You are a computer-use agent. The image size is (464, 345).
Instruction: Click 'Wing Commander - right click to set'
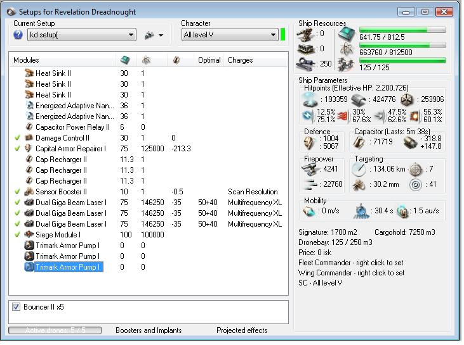tap(351, 273)
